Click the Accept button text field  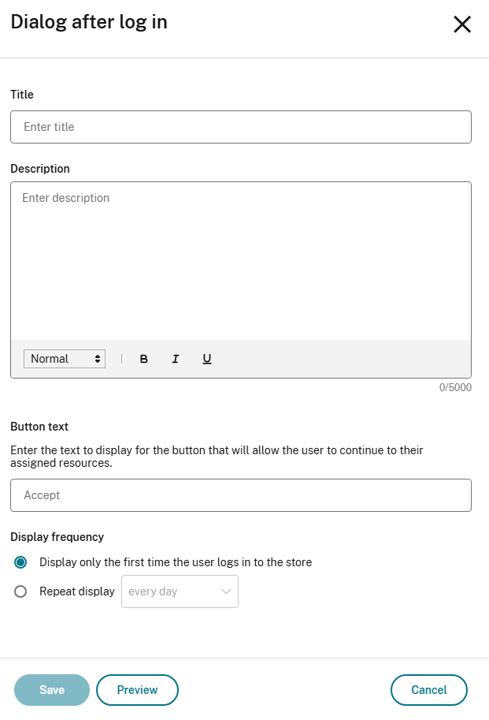point(240,495)
